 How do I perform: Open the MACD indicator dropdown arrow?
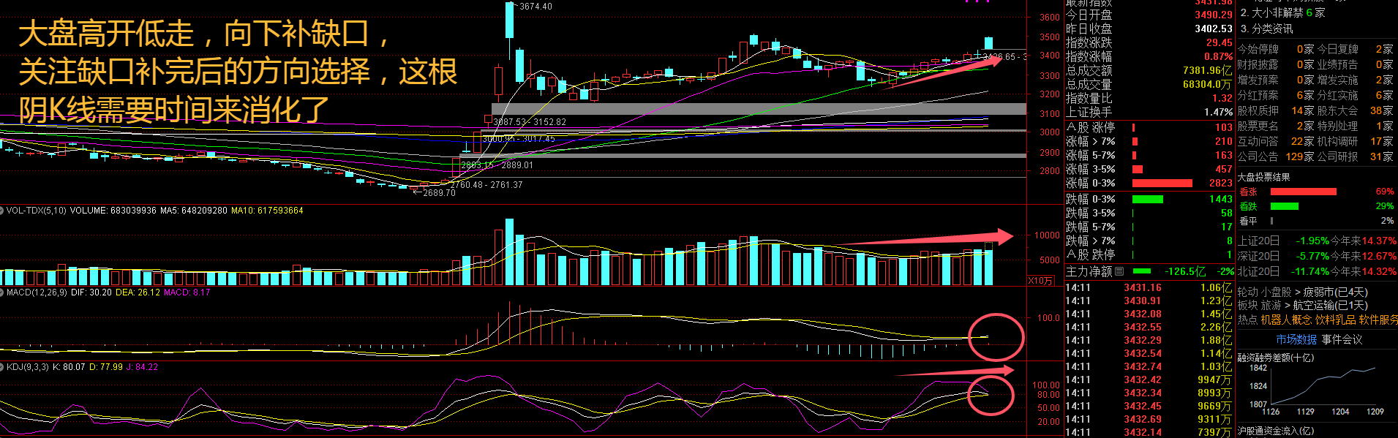pyautogui.click(x=3, y=292)
